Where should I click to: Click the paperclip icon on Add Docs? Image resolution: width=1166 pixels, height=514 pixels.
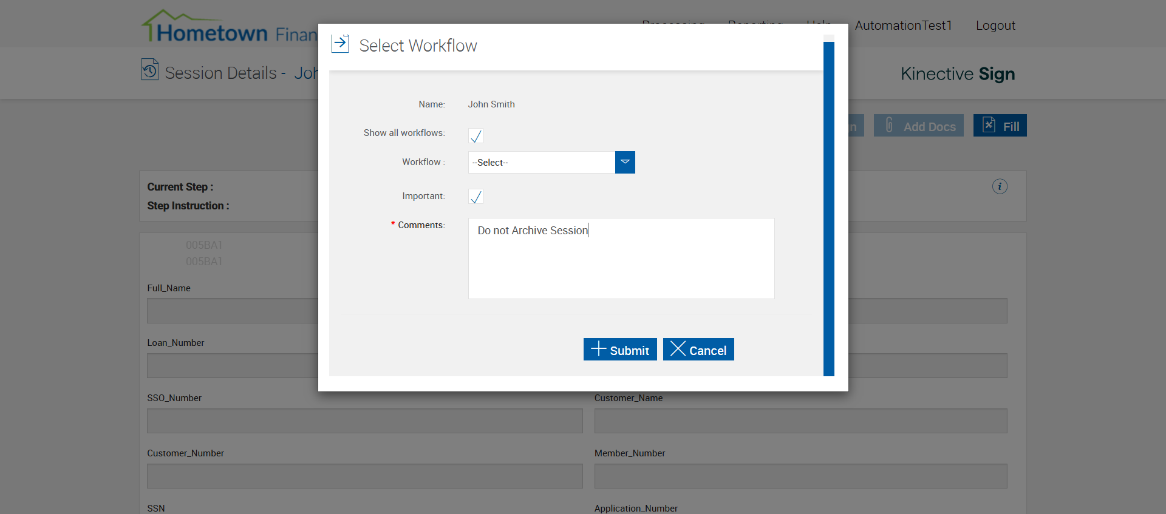(889, 125)
